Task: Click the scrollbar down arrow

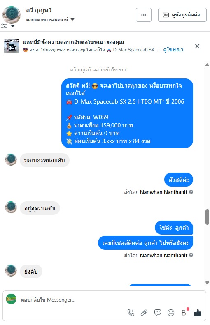Action: tap(207, 283)
